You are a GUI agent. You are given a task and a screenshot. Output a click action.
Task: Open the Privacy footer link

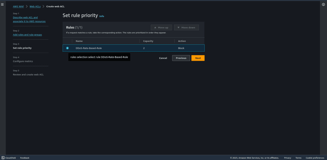tap(288, 158)
